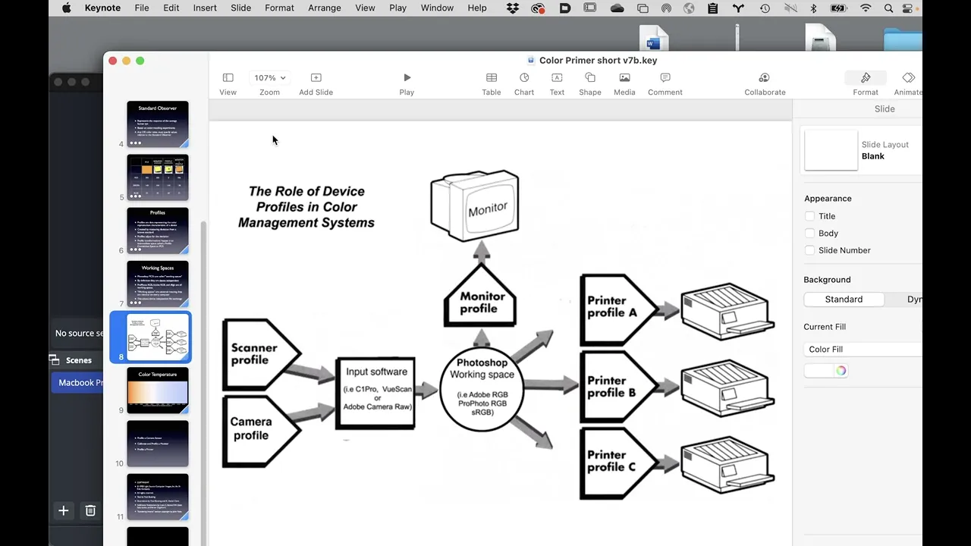Viewport: 971px width, 546px height.
Task: Open Control Center
Action: click(x=908, y=8)
